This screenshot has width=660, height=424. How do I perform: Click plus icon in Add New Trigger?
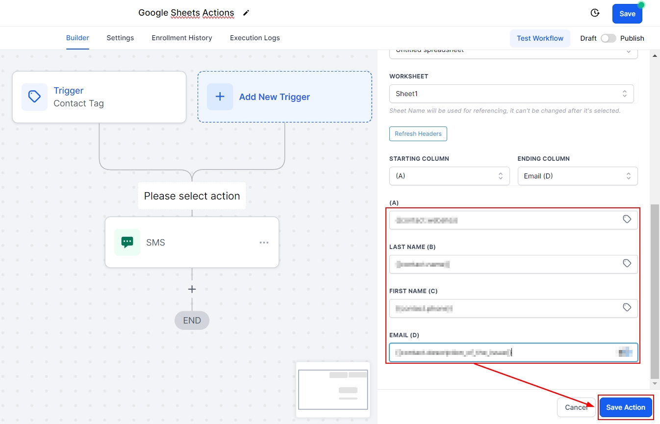click(220, 97)
